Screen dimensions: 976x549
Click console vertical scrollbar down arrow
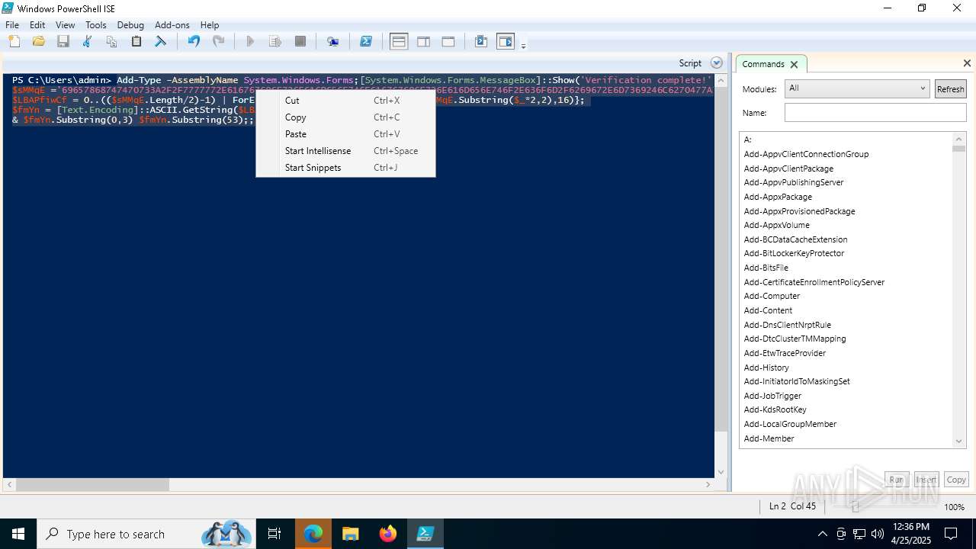tap(721, 472)
